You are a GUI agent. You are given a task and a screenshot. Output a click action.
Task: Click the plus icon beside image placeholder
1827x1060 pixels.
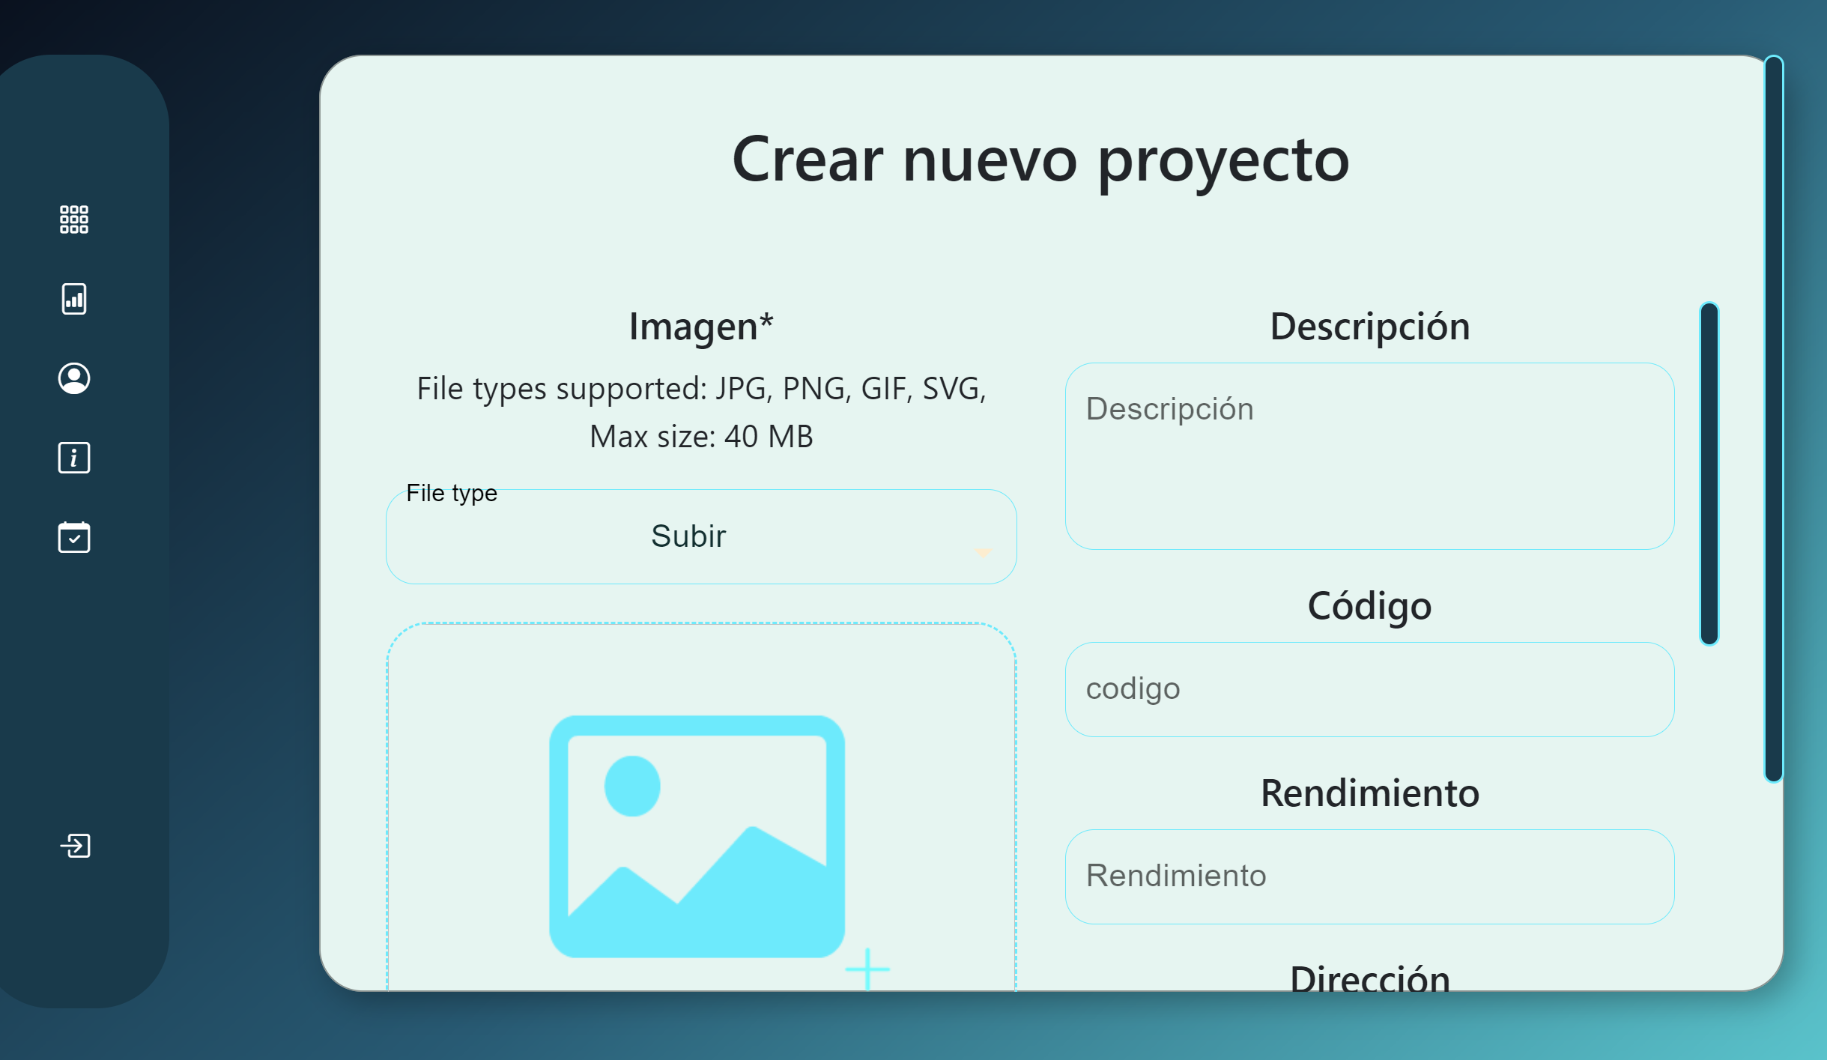coord(867,969)
